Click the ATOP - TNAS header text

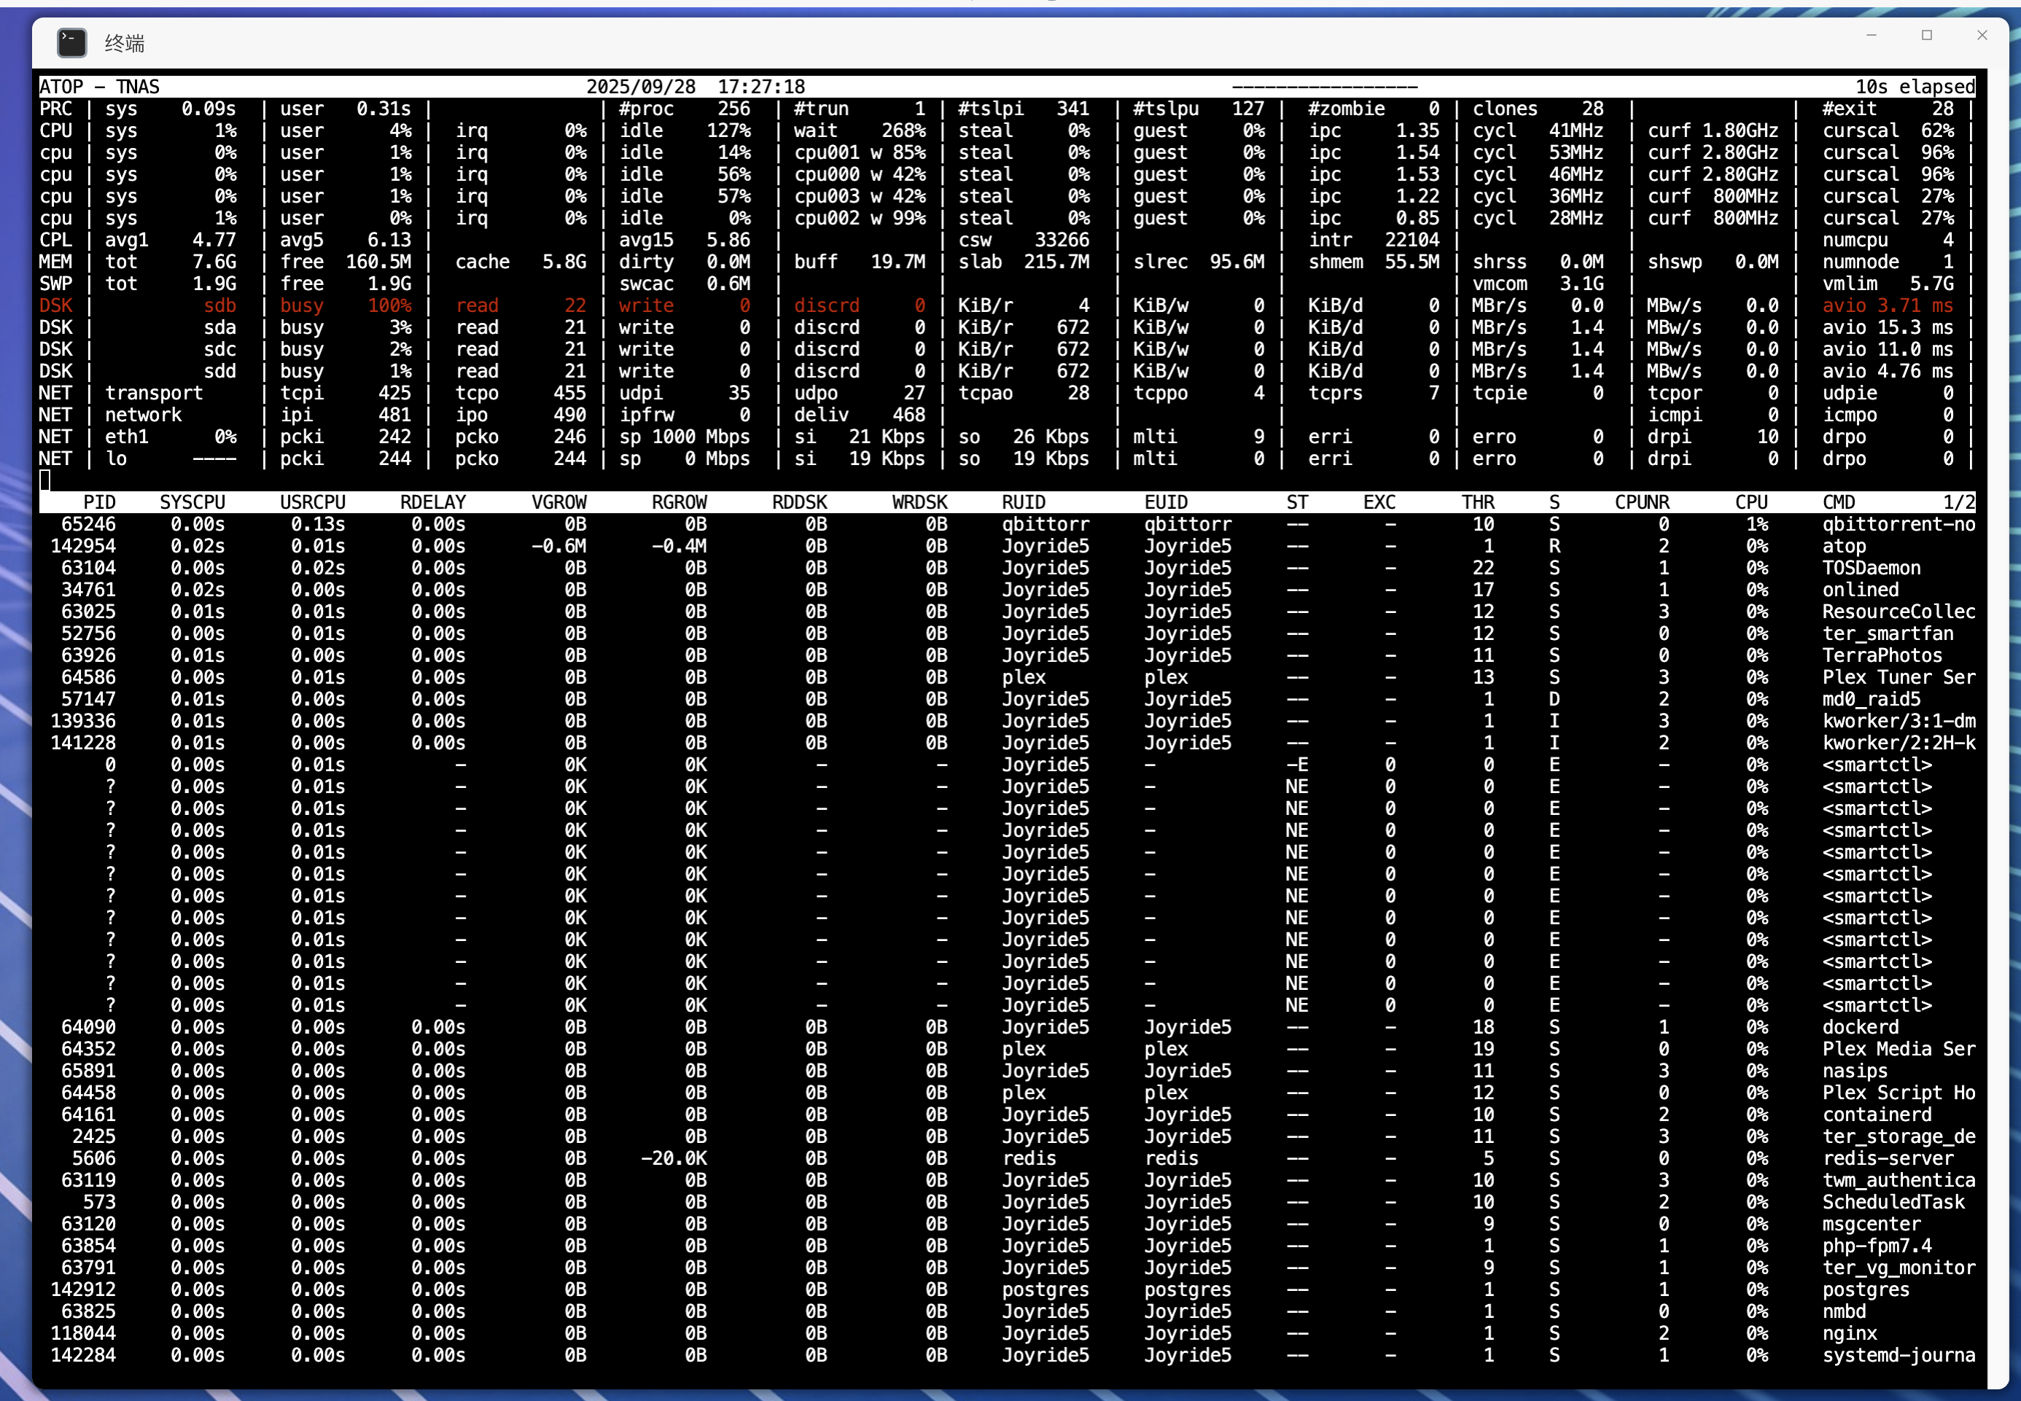[x=99, y=87]
